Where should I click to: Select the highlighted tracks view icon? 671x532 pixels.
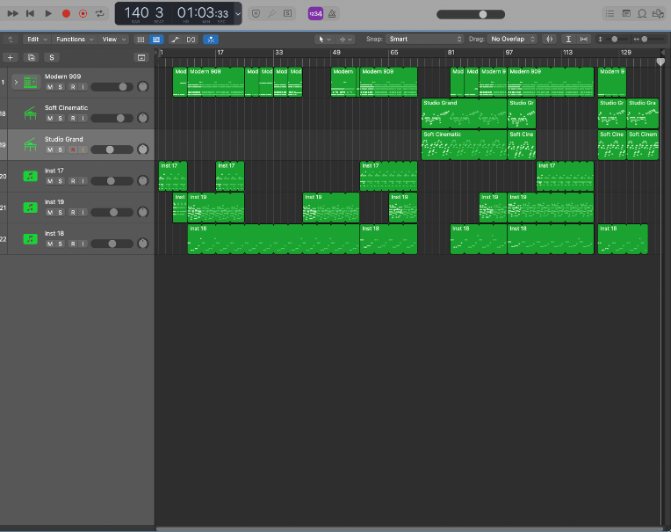(x=156, y=40)
